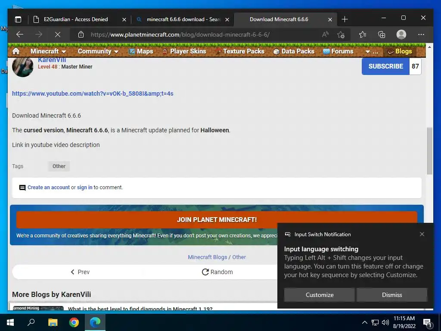Image resolution: width=441 pixels, height=331 pixels.
Task: Click the subscriber count 87
Action: click(415, 66)
